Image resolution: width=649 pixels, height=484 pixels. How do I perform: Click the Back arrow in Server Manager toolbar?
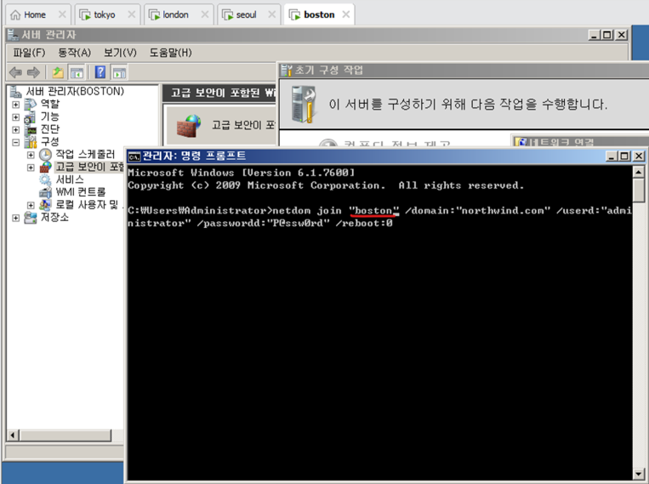[15, 72]
